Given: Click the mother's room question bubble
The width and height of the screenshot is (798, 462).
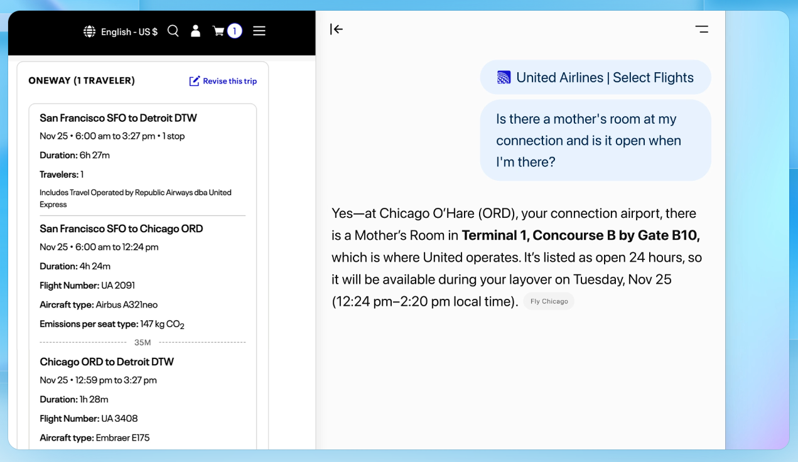Looking at the screenshot, I should 595,141.
